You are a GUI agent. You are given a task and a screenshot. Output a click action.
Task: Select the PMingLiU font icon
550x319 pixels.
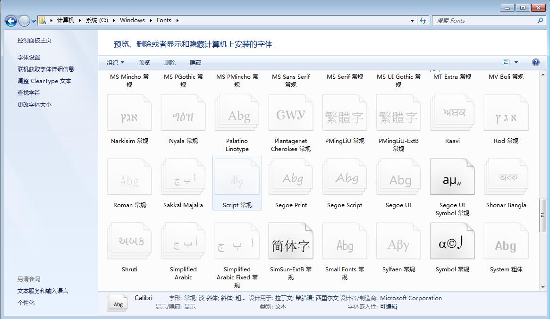345,113
